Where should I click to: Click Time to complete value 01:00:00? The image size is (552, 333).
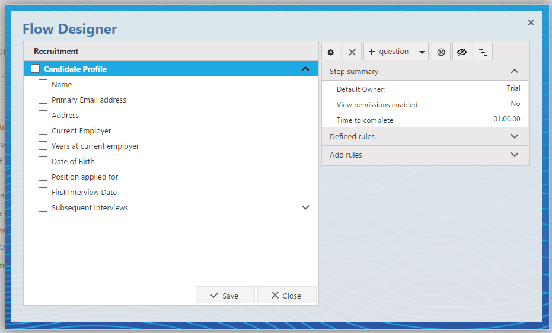pyautogui.click(x=506, y=119)
